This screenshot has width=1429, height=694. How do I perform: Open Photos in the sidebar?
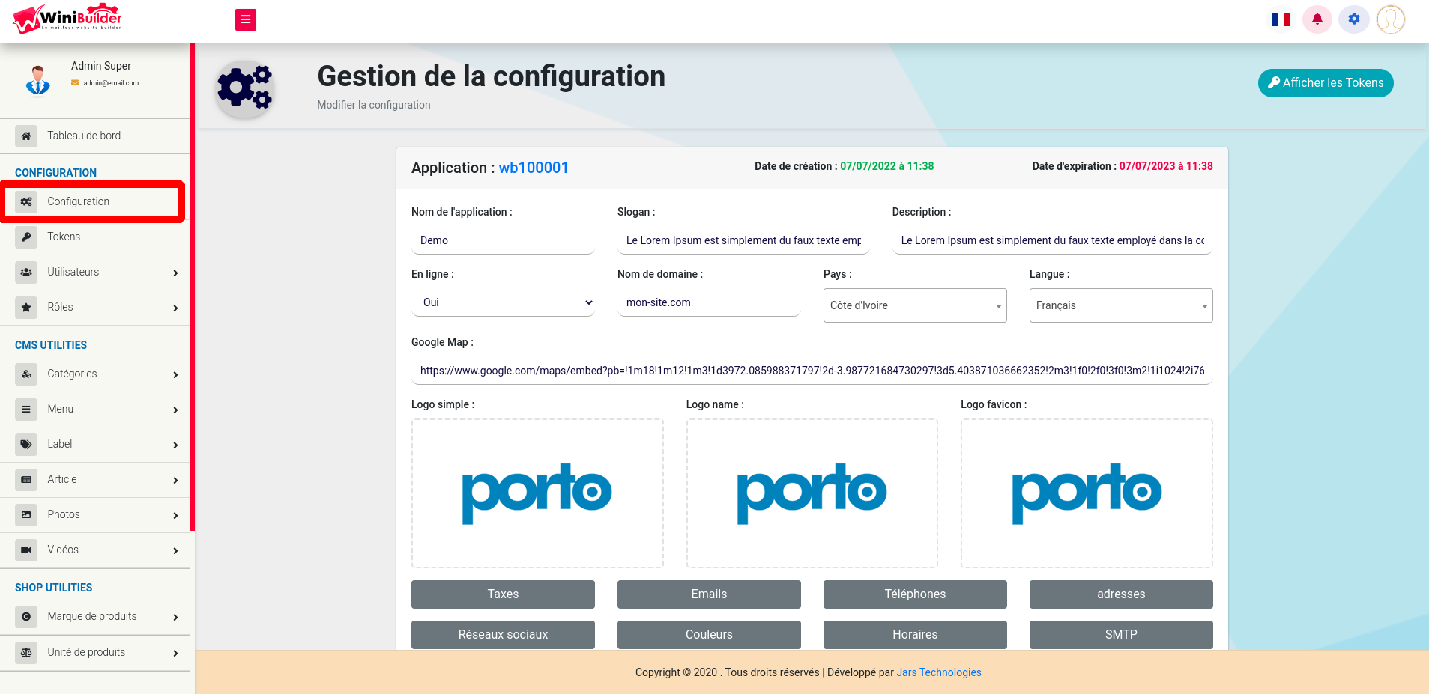tap(94, 514)
